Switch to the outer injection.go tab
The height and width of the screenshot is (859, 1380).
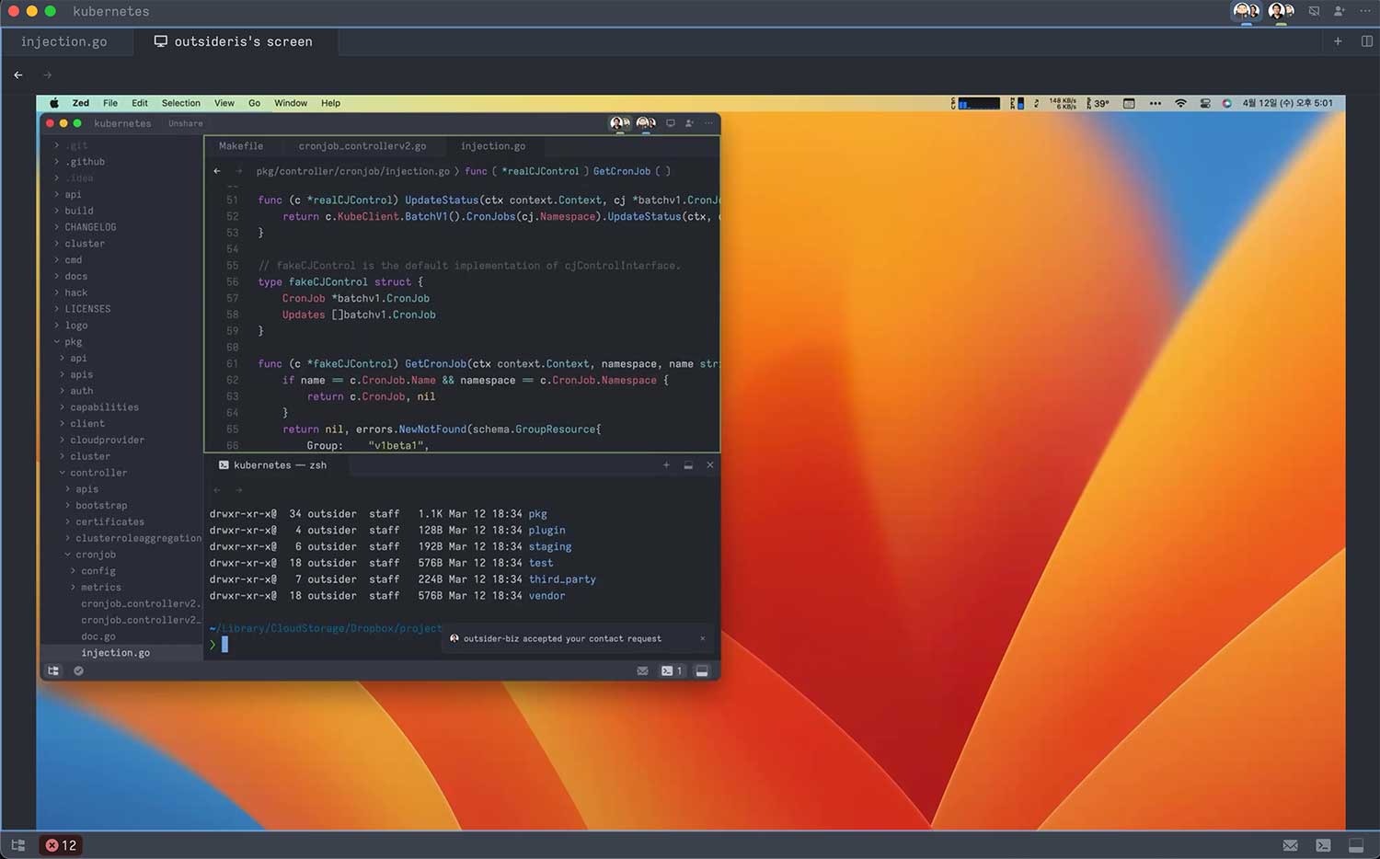point(64,41)
